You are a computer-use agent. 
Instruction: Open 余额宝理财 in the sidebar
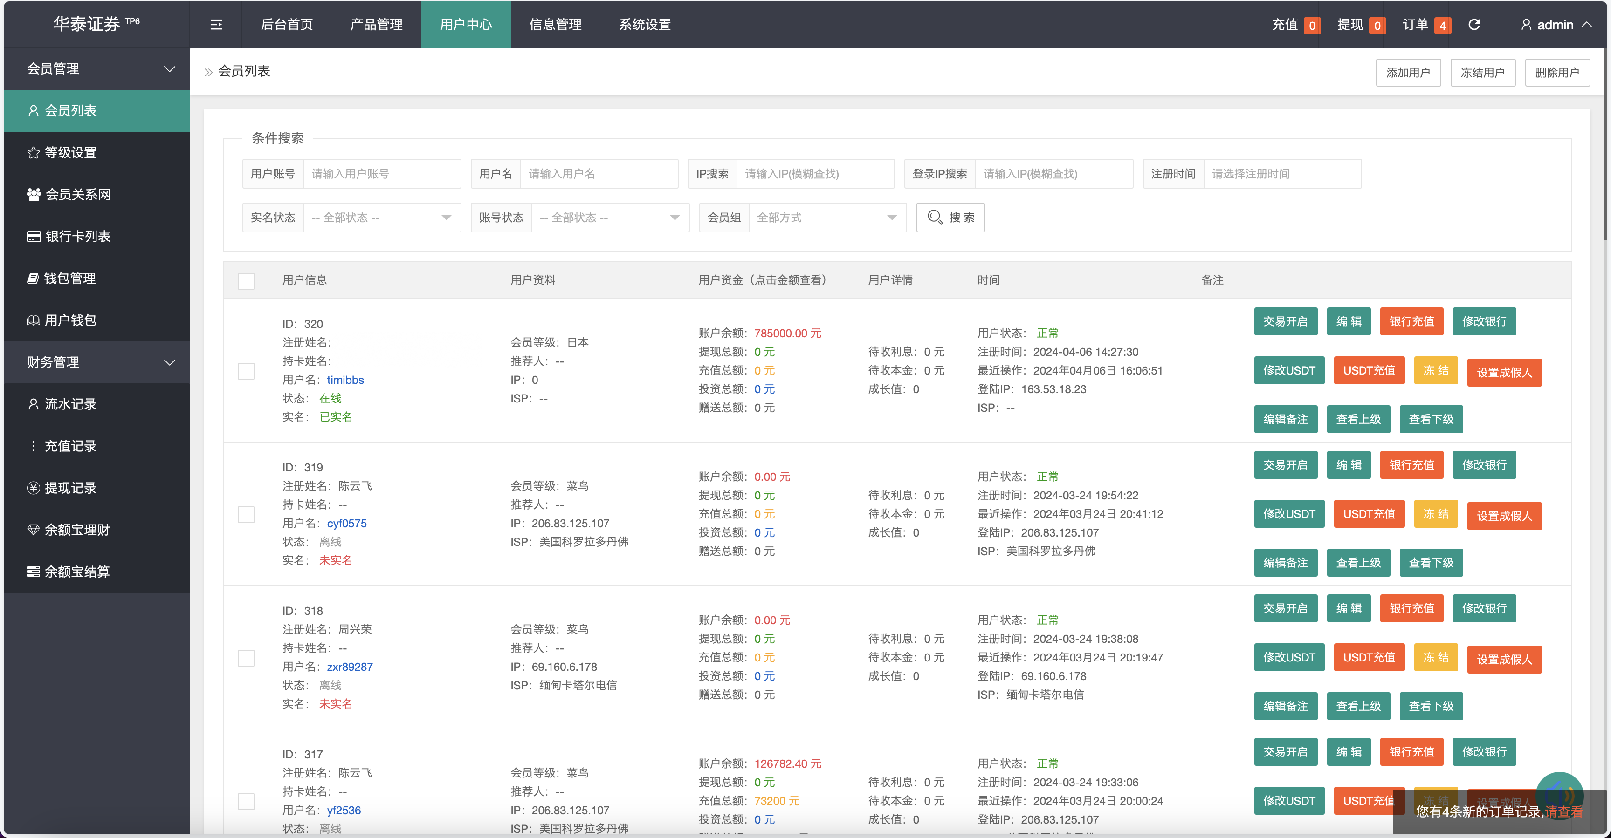point(76,529)
